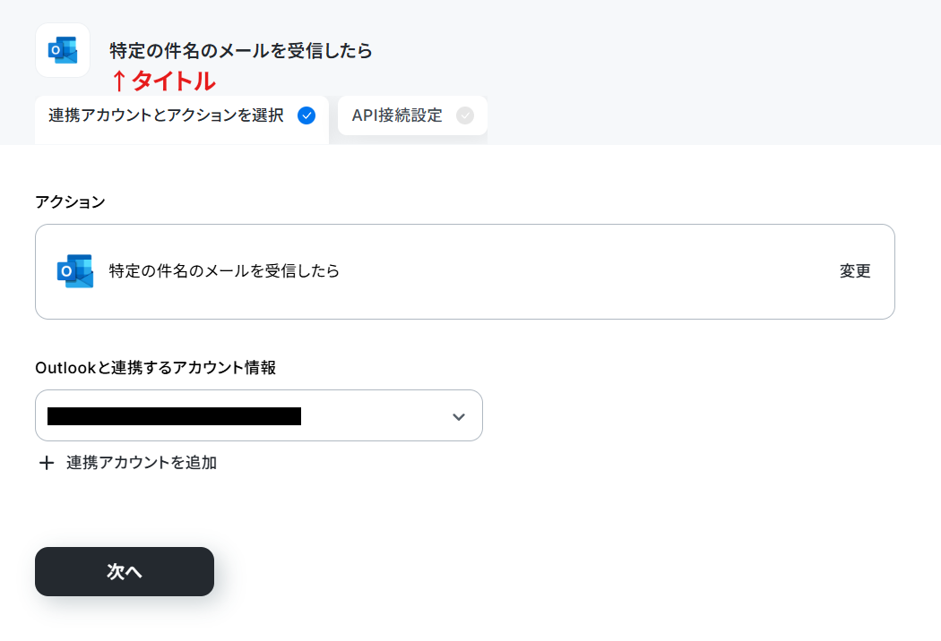This screenshot has width=941, height=641.
Task: Click the red タイトル annotation label
Action: [174, 81]
